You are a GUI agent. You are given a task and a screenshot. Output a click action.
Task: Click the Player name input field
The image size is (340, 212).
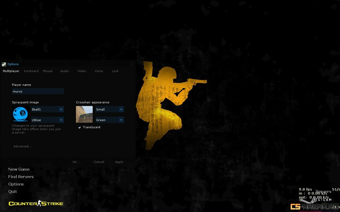coord(38,91)
